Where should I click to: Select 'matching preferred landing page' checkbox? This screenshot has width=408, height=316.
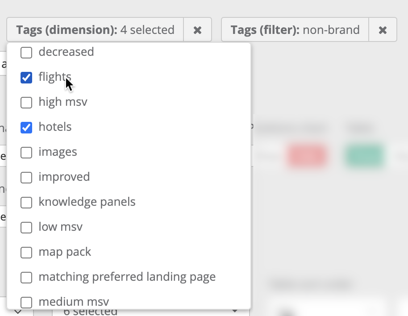[26, 278]
